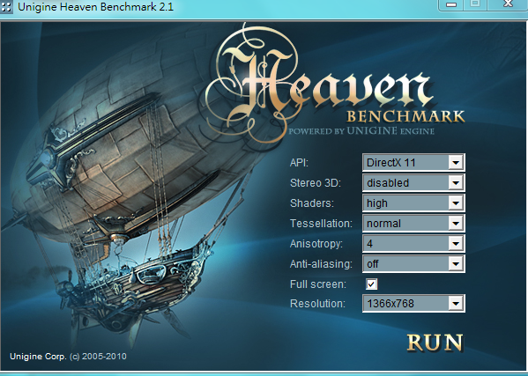Click the Anti-aliasing label text
The image size is (528, 376).
[321, 264]
